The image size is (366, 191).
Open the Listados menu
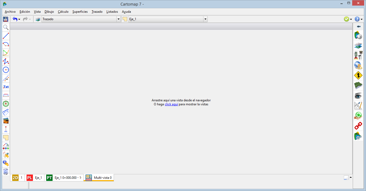112,12
